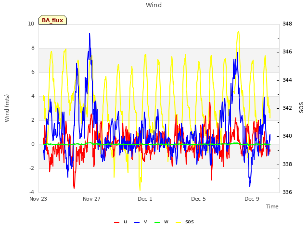Image resolution: width=308 pixels, height=231 pixels.
Task: Click the Nov 27 x-axis label
Action: [x=91, y=199]
